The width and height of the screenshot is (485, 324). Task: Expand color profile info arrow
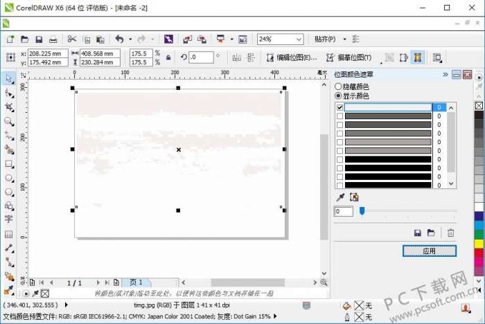click(x=275, y=316)
